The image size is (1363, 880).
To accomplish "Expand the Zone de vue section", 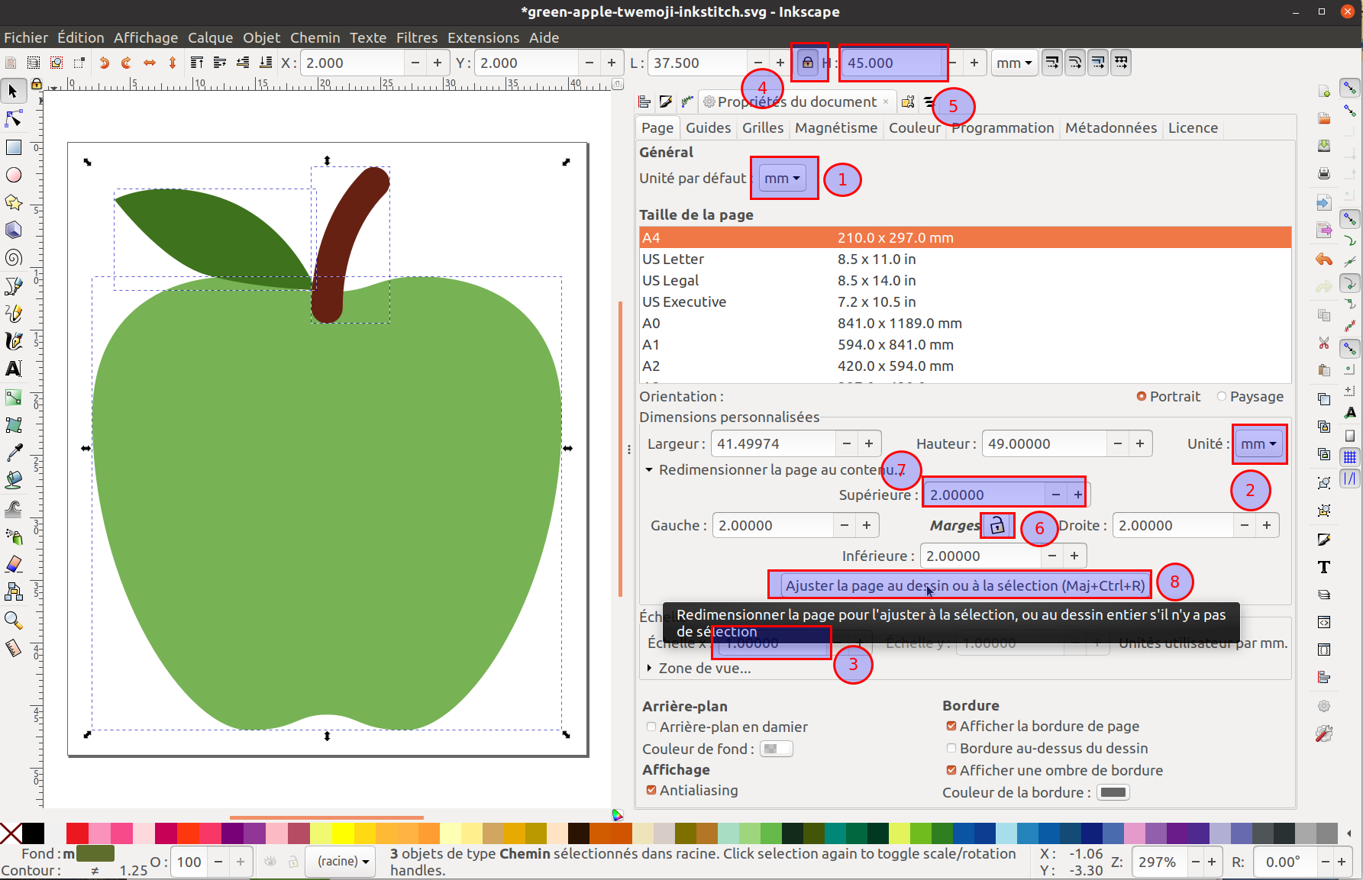I will (x=649, y=668).
